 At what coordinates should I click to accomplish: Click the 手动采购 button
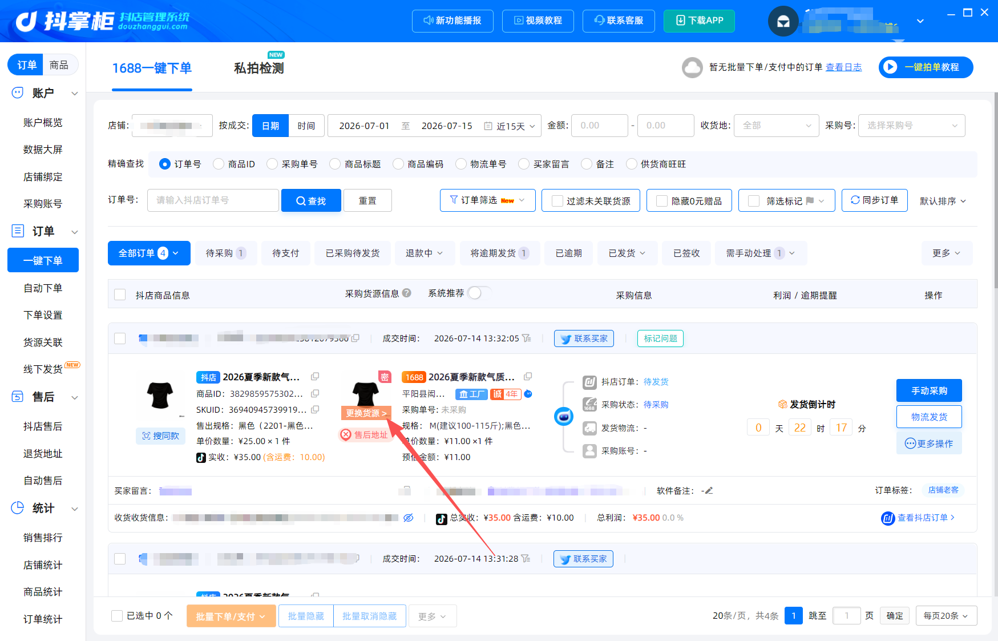[x=929, y=390]
